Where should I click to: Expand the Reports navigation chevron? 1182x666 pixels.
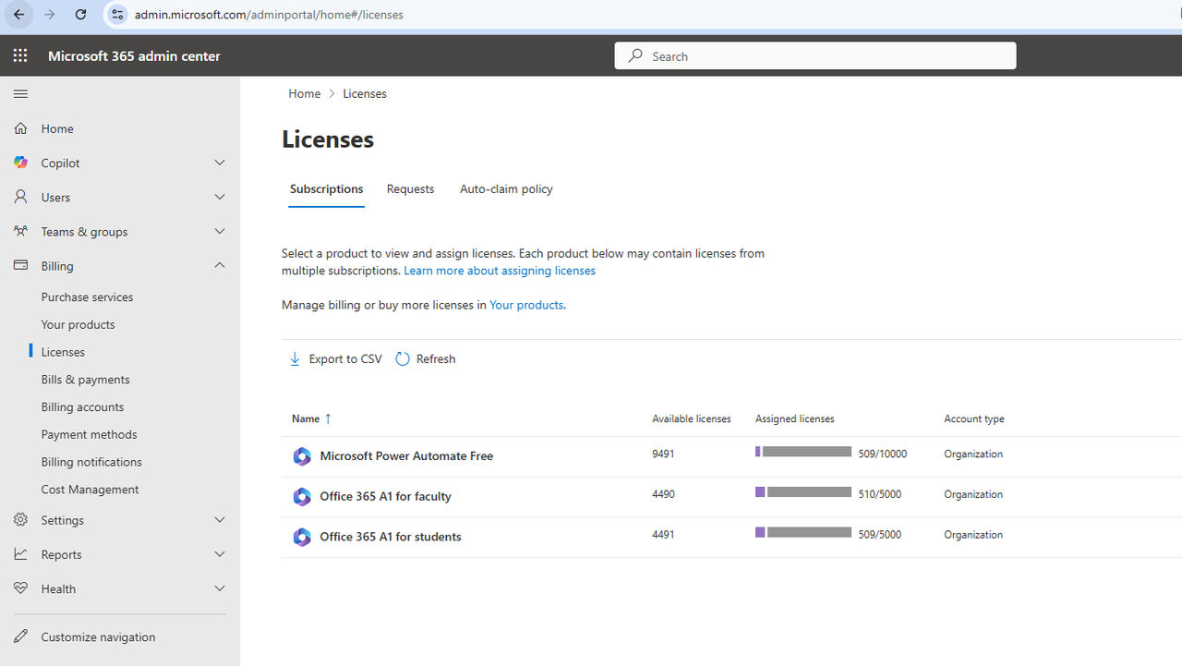coord(220,554)
